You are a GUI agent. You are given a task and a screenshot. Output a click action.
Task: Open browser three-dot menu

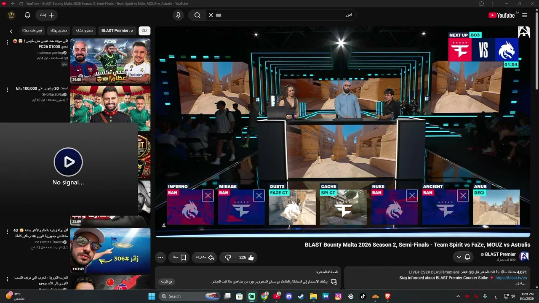493,4
